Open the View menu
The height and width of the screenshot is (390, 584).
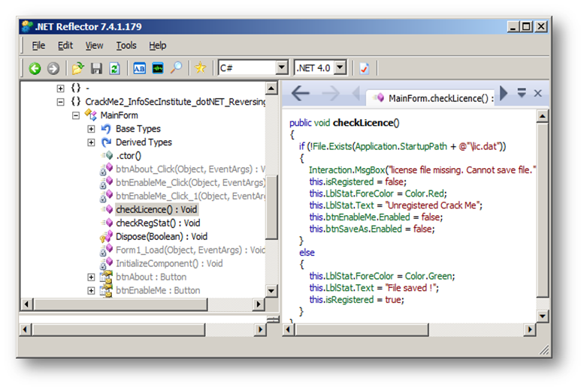coord(94,46)
